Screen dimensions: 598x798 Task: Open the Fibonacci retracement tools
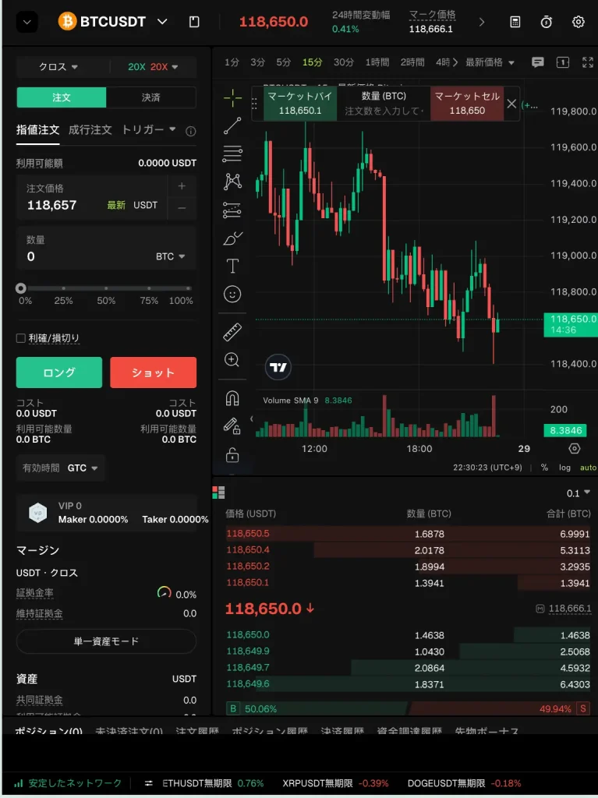click(232, 154)
